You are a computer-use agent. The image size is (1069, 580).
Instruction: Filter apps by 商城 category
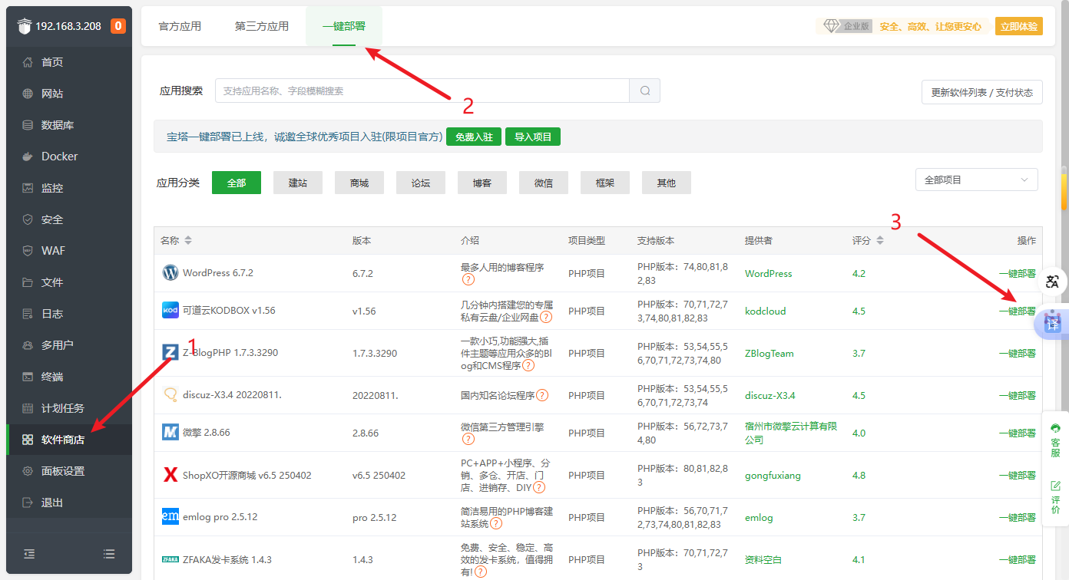pyautogui.click(x=359, y=183)
